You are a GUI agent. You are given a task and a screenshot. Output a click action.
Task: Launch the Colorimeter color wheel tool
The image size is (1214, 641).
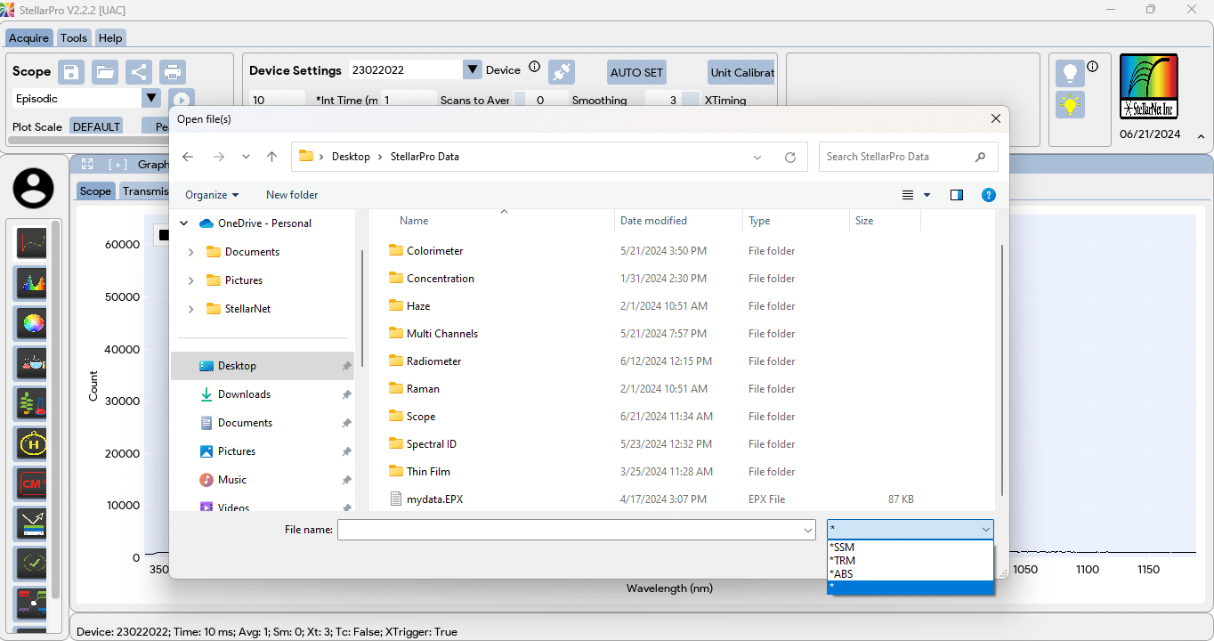[x=30, y=324]
